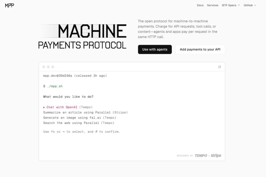Click the external link arrow beside IETF Specs
This screenshot has width=266, height=177.
click(239, 5)
